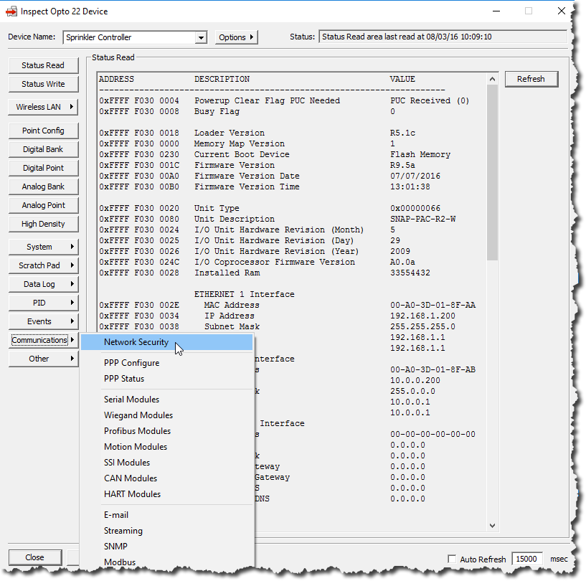Click the scrollbar down arrow
Image resolution: width=586 pixels, height=581 pixels.
(x=492, y=525)
